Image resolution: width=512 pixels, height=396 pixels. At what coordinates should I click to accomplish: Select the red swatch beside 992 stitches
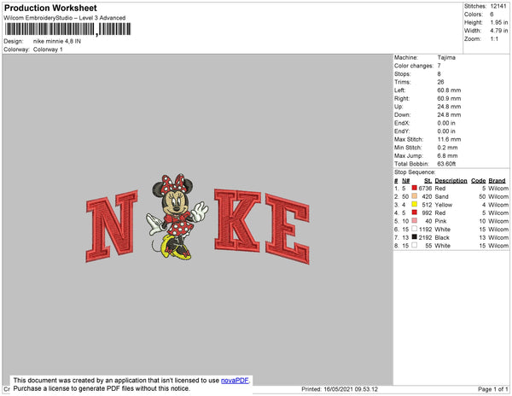pos(415,213)
